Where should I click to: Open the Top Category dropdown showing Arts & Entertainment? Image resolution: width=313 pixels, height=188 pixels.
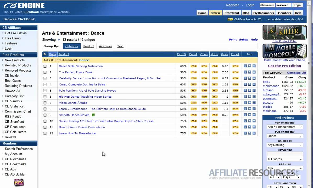point(285,127)
